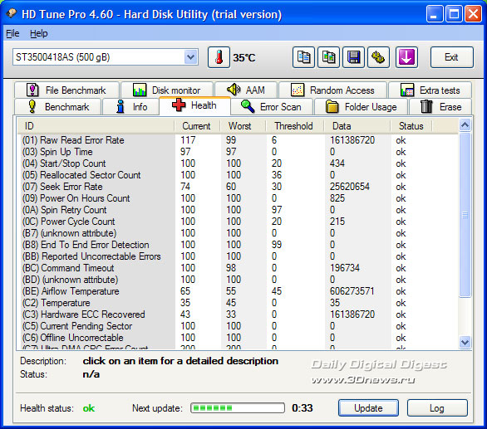Open the File menu
The image size is (487, 429).
coord(12,33)
